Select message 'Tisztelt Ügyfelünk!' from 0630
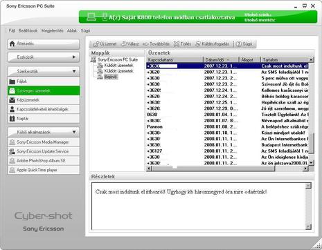 tap(227, 115)
